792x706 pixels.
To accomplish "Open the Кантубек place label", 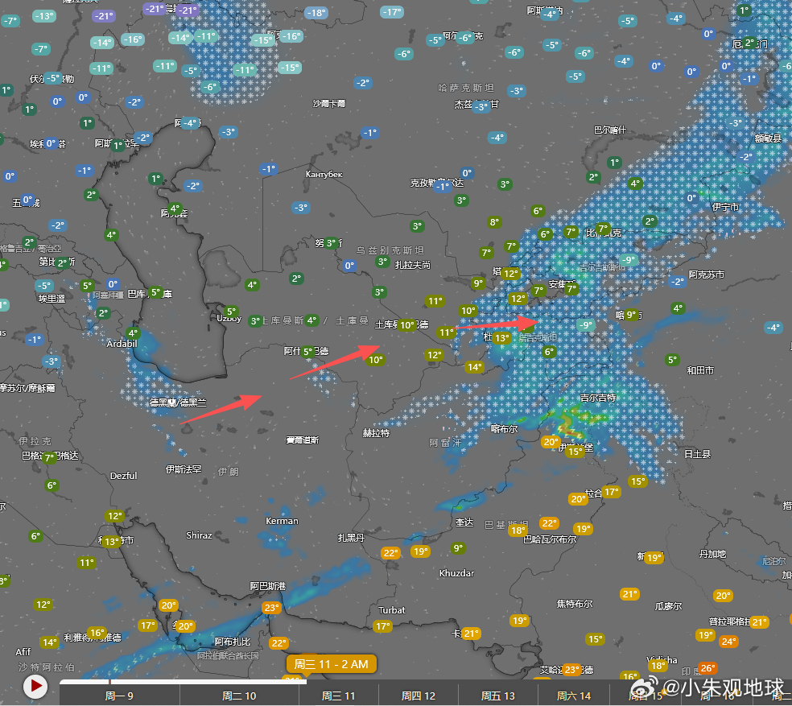I will pyautogui.click(x=324, y=174).
